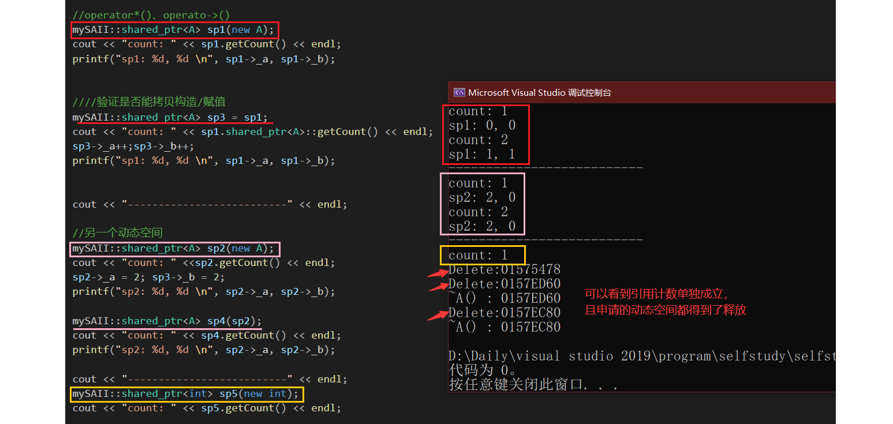Click the sp5.getCount() cout statement
The width and height of the screenshot is (893, 424).
pos(207,408)
